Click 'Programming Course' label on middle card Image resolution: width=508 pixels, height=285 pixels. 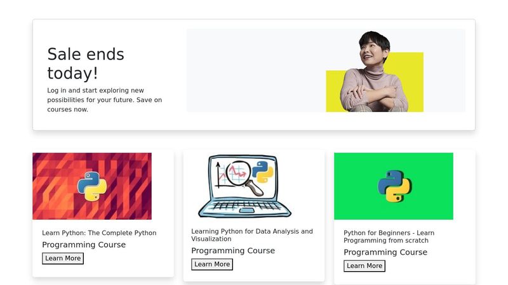[233, 250]
